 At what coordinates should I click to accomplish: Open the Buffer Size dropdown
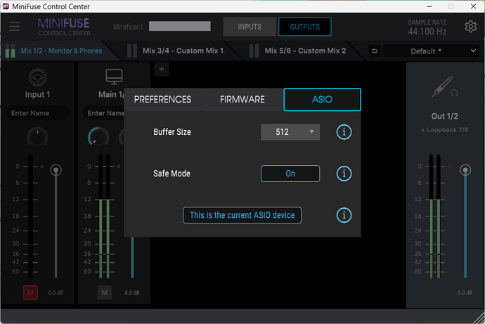click(x=290, y=132)
